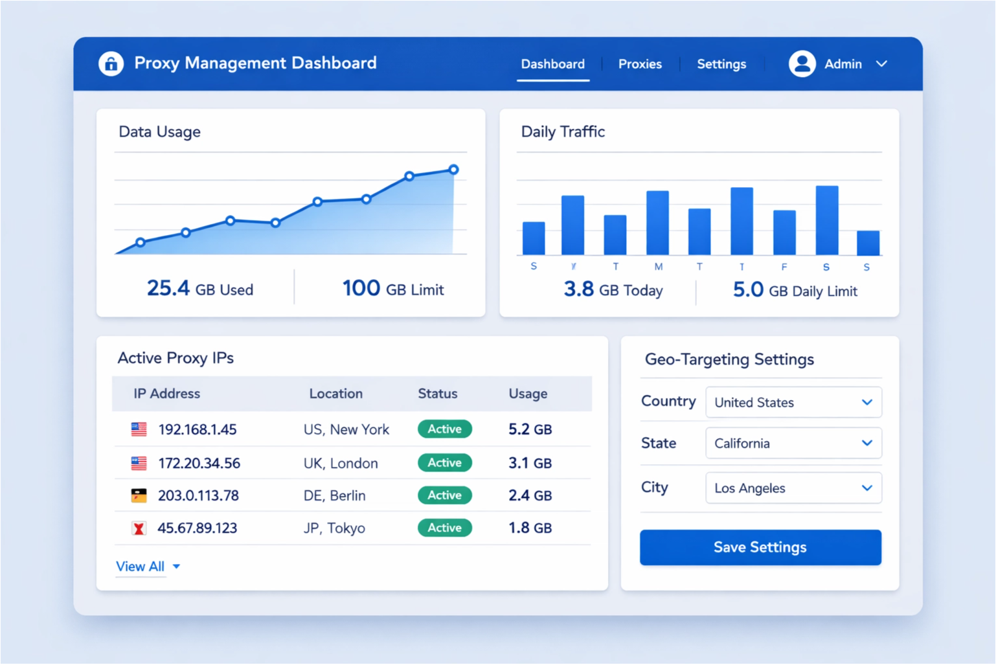Click the flag icon beside 203.0.113.78

pos(139,496)
